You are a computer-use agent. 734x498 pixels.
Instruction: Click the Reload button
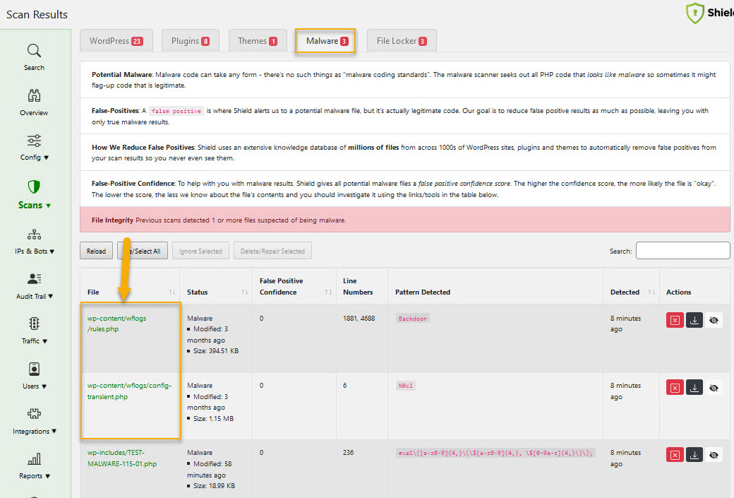96,250
